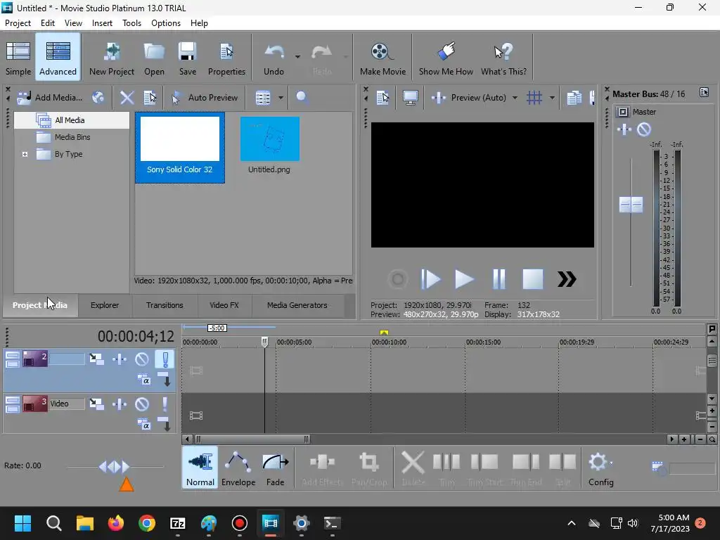
Task: Open Media Properties icon in Project Media
Action: [150, 97]
